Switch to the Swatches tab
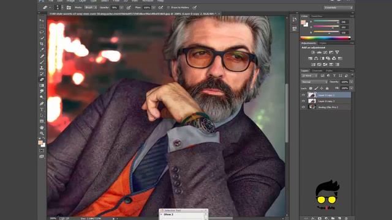The height and width of the screenshot is (220, 392). (317, 16)
